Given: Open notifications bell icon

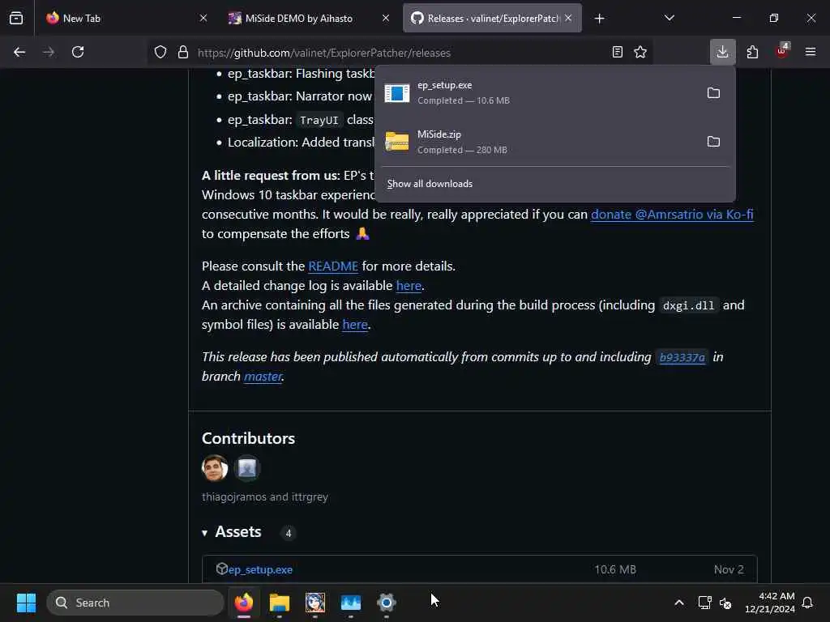Looking at the screenshot, I should [x=808, y=603].
